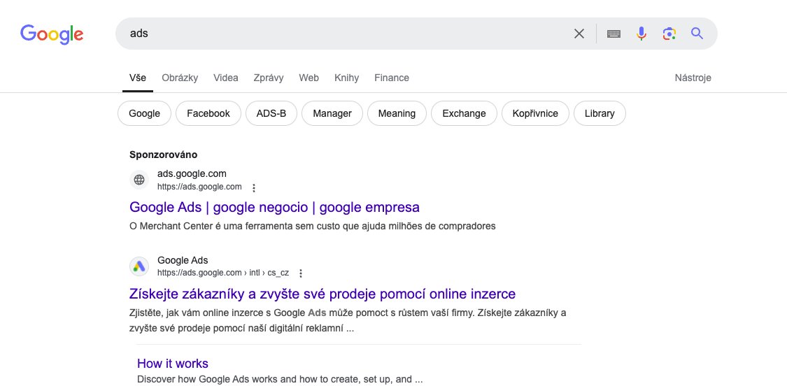Viewport: 787px width, 386px height.
Task: Click the ads.google.com site name
Action: tap(192, 173)
